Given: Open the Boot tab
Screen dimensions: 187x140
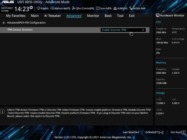Looking at the screenshot, I should [x=108, y=16].
